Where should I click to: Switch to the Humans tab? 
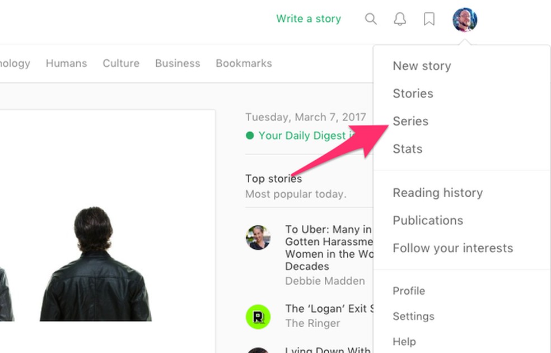[x=66, y=63]
